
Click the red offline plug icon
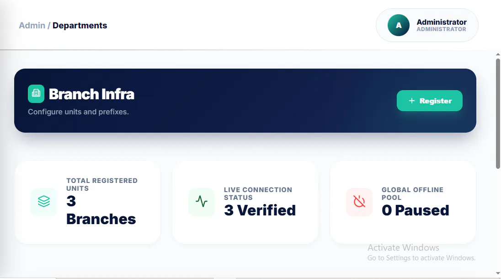click(359, 202)
